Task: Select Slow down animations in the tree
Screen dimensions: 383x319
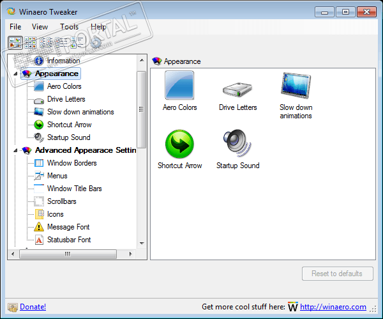Action: pyautogui.click(x=80, y=112)
